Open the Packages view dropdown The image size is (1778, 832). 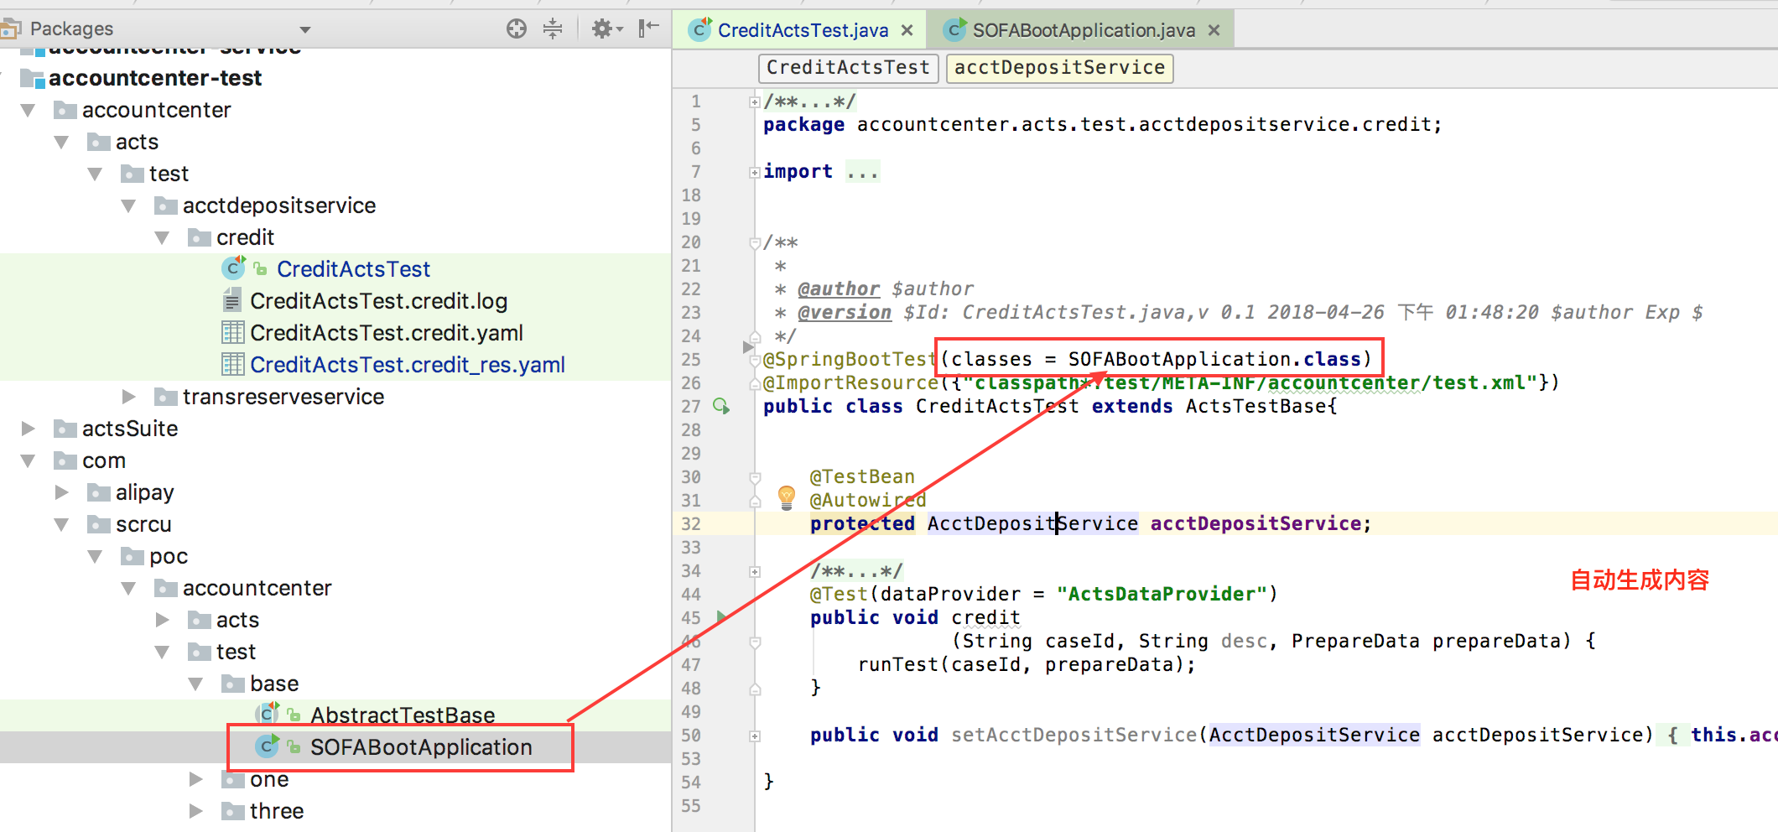[x=305, y=30]
